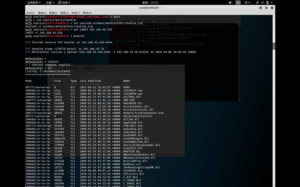Image resolution: width=300 pixels, height=187 pixels.
Task: Click the AMP.EXE file name
Action: (x=129, y=100)
